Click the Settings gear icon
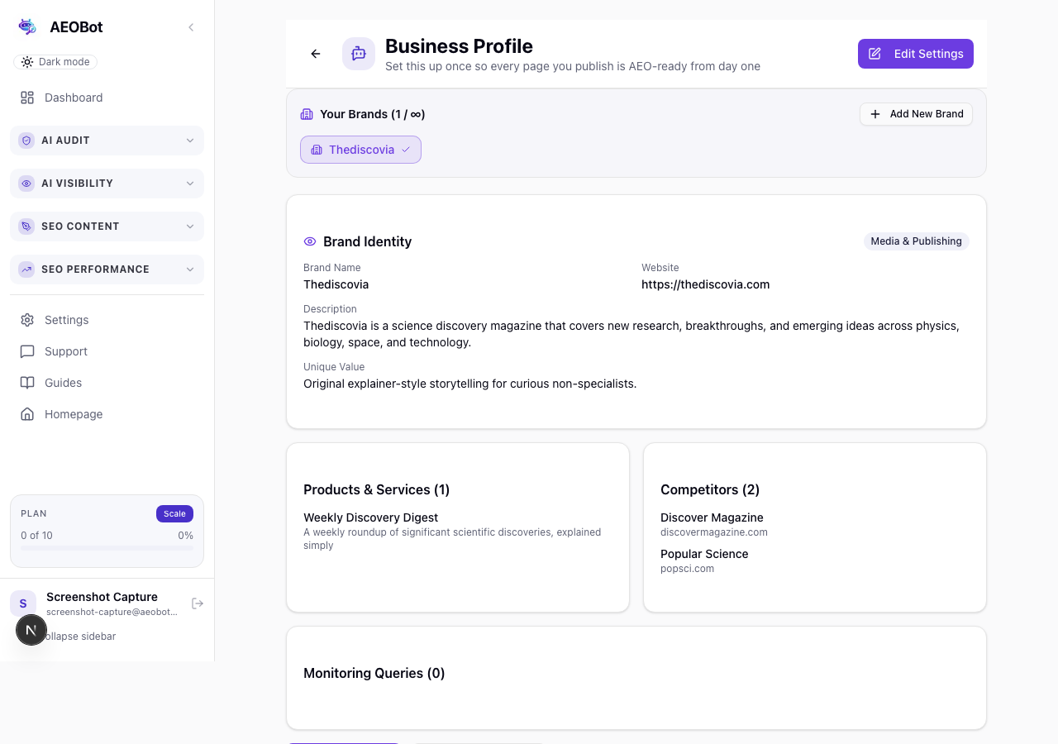Image resolution: width=1058 pixels, height=744 pixels. [x=27, y=320]
